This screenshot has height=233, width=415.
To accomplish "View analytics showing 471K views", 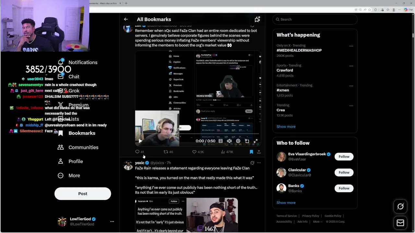I will 227,152.
